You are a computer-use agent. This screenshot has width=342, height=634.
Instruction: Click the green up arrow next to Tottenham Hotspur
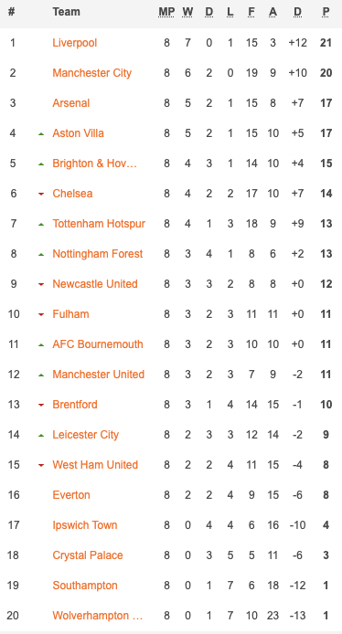tap(41, 225)
